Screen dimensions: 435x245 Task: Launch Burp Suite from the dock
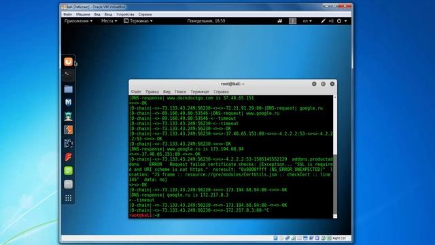68,130
